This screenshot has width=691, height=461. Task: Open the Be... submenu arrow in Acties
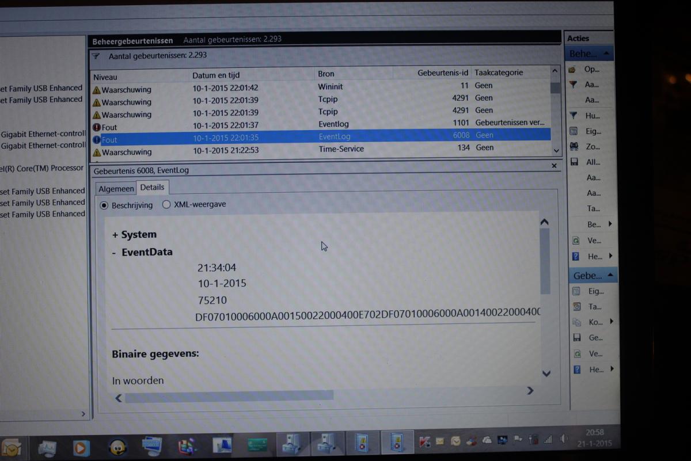coord(610,224)
